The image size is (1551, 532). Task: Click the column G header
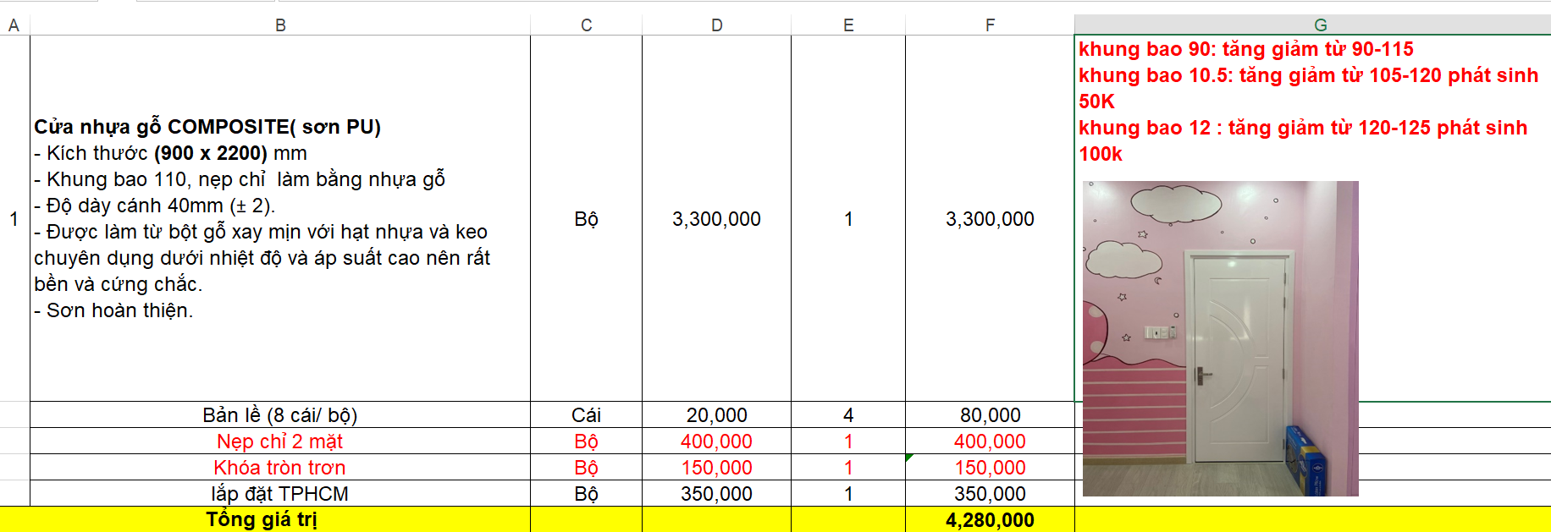pos(1320,25)
